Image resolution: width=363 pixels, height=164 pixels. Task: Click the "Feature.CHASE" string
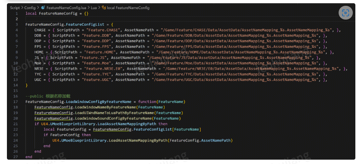(x=103, y=30)
